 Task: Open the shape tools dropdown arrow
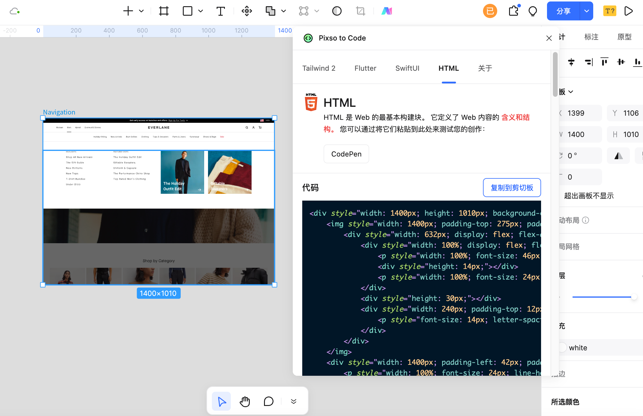click(x=201, y=11)
